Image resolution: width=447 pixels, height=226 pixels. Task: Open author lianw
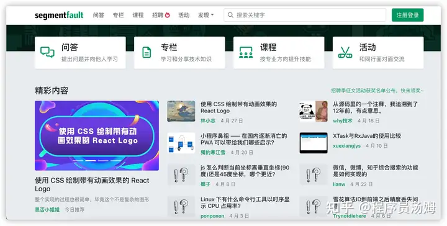click(x=339, y=184)
